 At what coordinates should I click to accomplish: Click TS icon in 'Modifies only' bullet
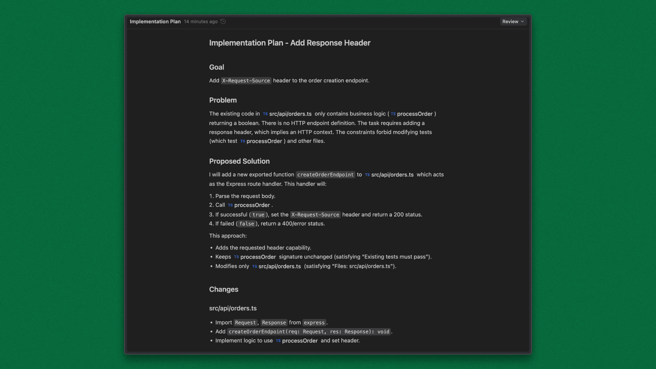click(255, 266)
